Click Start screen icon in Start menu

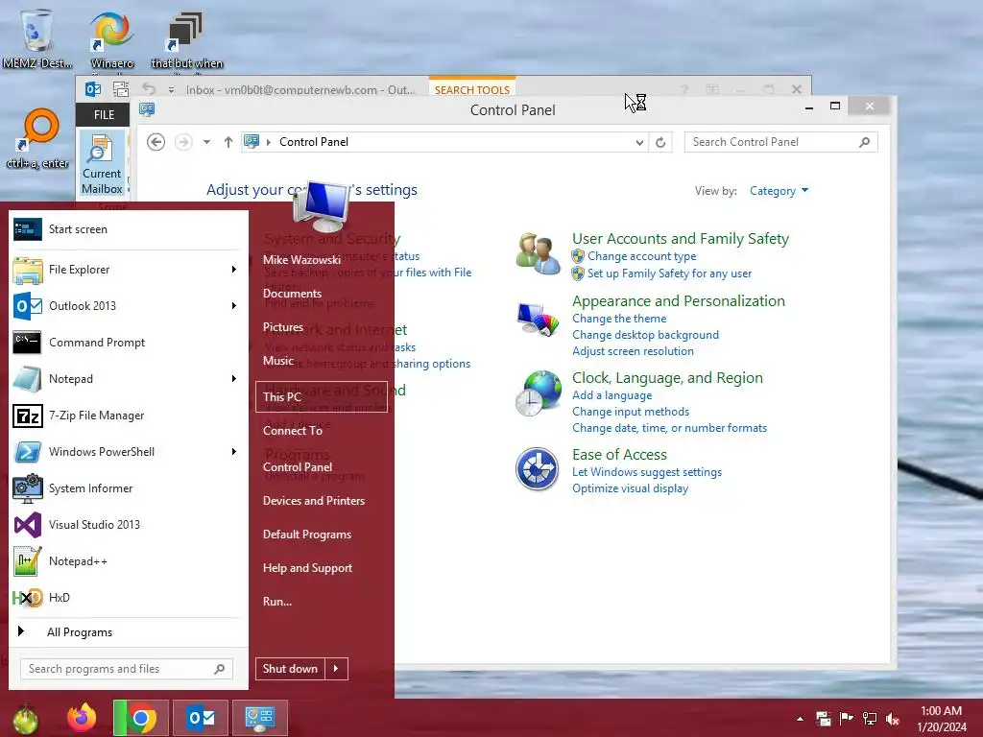pos(28,229)
